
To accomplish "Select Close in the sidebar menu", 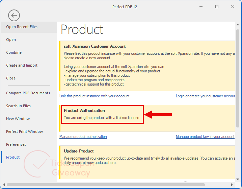I will pos(11,78).
